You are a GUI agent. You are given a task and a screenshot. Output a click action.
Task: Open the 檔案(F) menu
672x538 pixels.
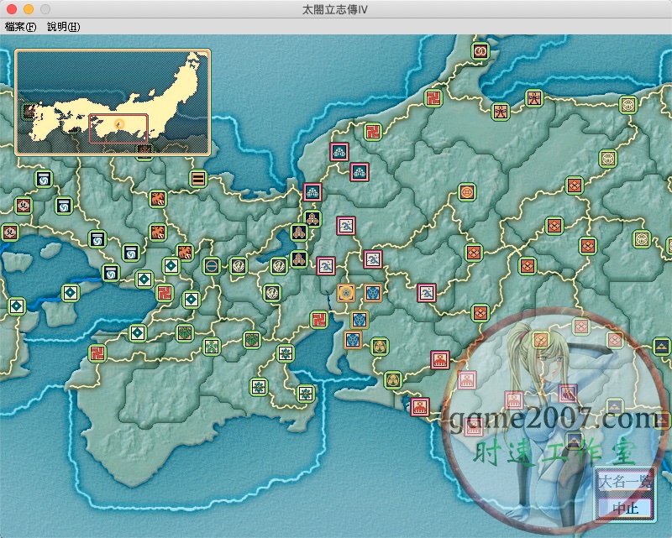20,27
